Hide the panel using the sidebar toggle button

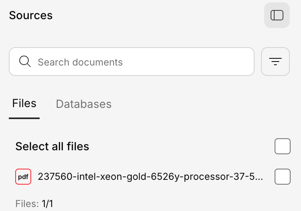pyautogui.click(x=277, y=15)
